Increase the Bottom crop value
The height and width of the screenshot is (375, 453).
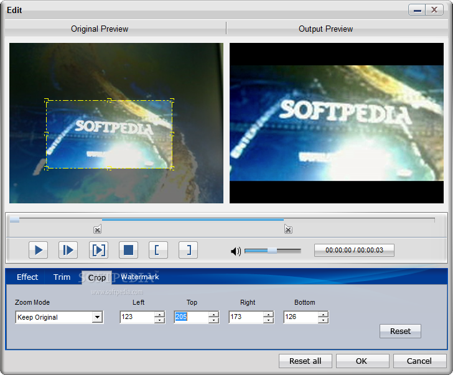(x=324, y=315)
